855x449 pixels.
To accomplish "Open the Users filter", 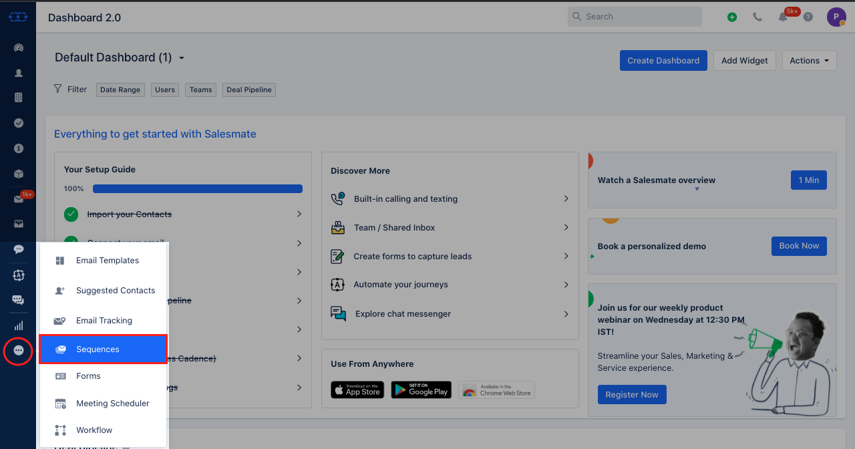I will (x=165, y=90).
